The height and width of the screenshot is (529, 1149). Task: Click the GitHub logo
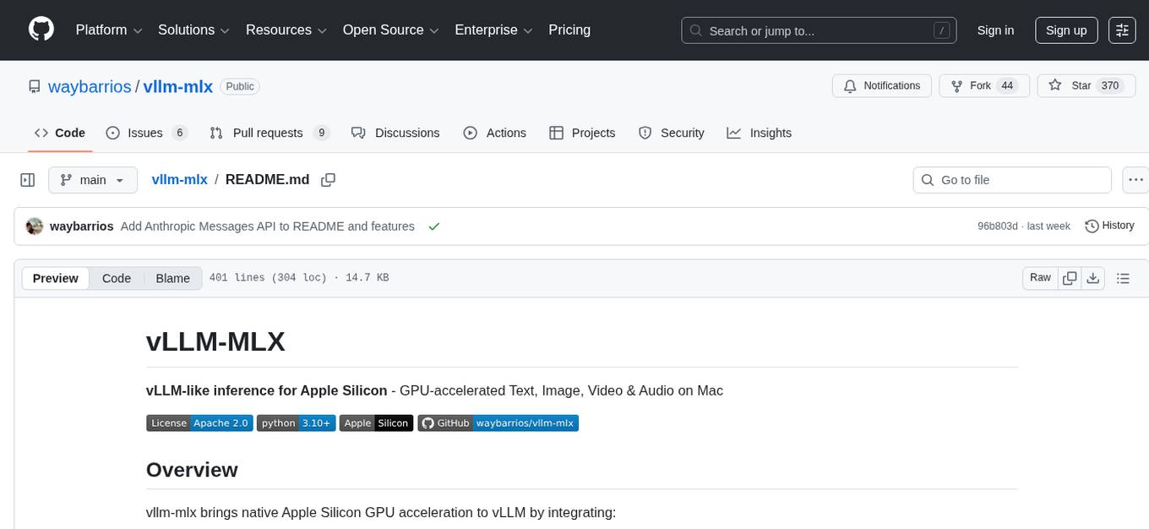41,29
